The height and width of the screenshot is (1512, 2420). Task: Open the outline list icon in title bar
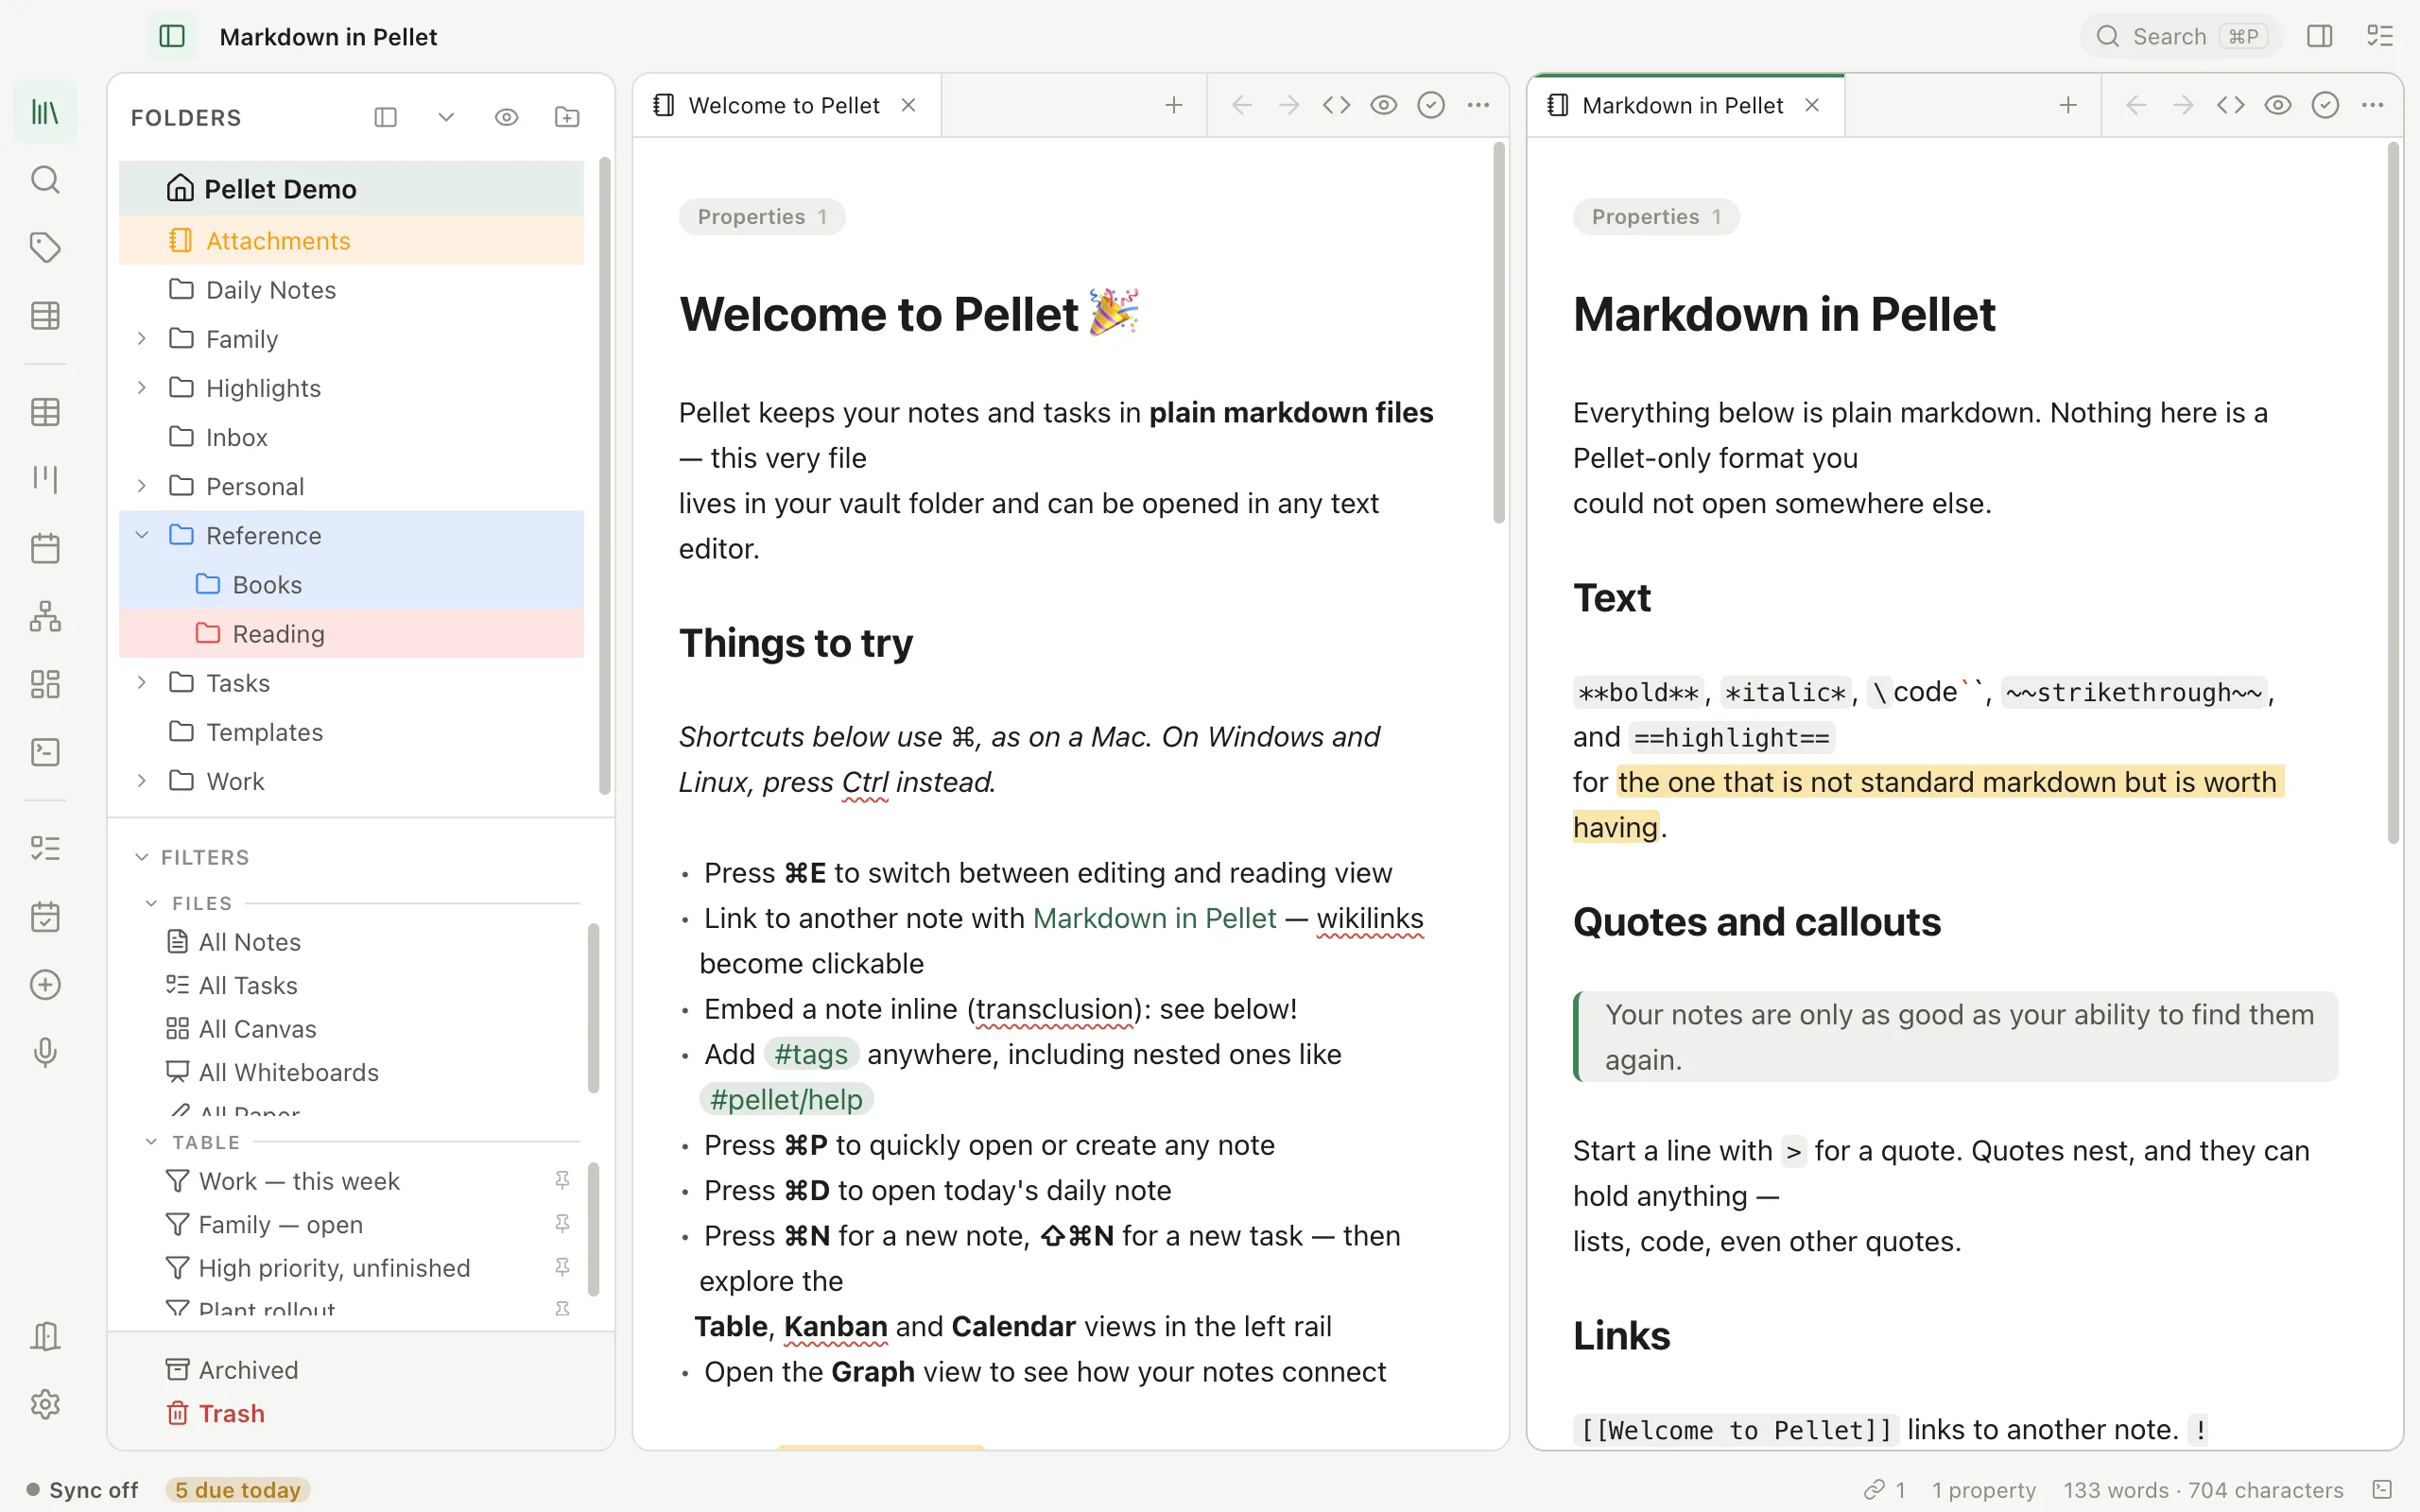[x=2380, y=37]
